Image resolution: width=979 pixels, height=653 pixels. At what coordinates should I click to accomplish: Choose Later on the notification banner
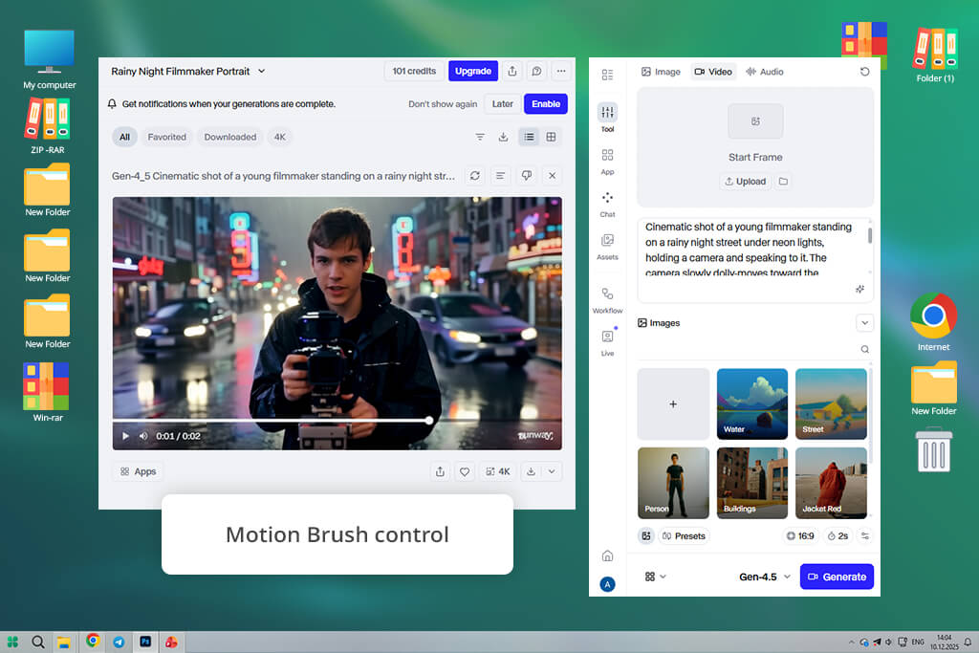503,103
